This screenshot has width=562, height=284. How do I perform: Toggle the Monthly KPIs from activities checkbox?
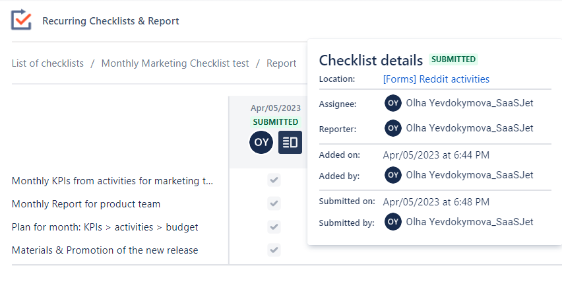[274, 180]
